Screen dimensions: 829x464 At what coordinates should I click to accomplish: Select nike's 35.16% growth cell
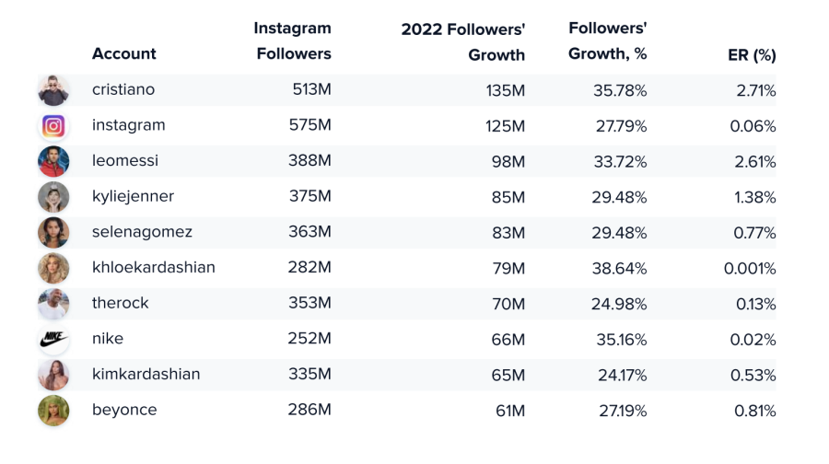(x=621, y=340)
